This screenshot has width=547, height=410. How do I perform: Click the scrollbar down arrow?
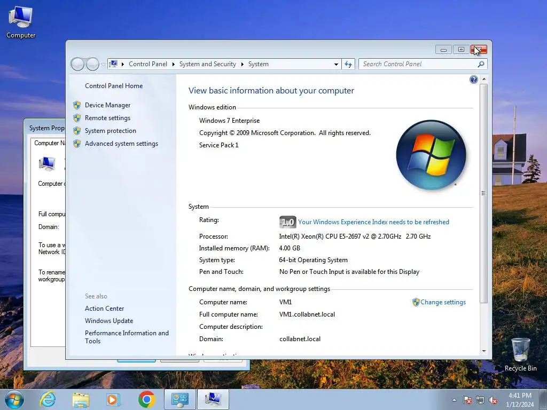pyautogui.click(x=484, y=351)
